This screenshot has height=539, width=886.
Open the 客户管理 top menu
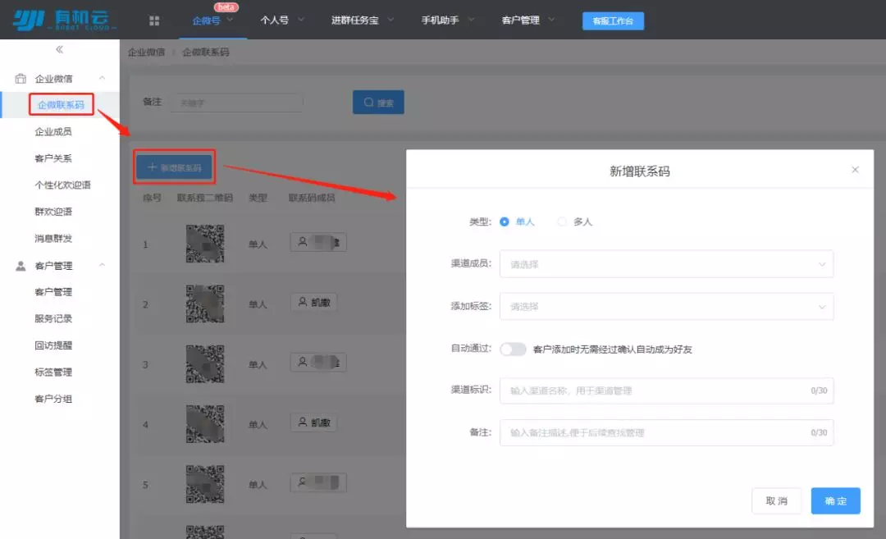[x=527, y=21]
